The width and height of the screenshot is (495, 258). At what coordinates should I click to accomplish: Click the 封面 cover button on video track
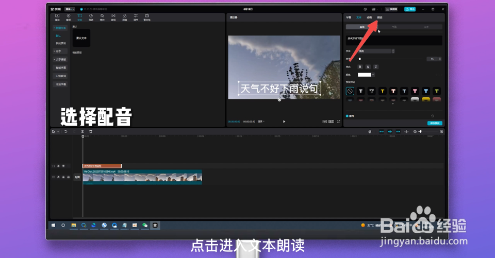(x=77, y=177)
